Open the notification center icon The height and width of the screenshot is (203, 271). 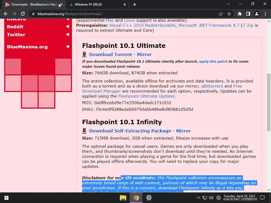[262, 198]
